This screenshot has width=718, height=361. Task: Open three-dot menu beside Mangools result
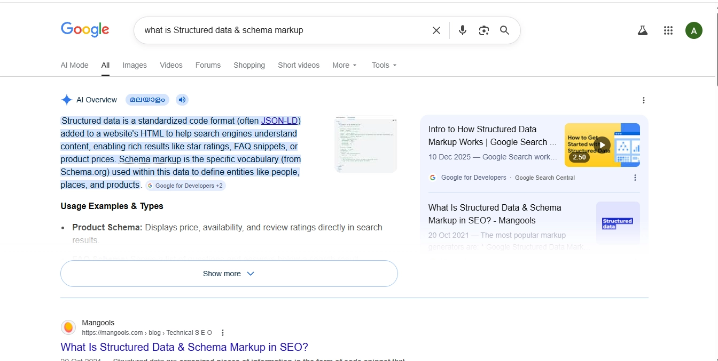pos(223,333)
